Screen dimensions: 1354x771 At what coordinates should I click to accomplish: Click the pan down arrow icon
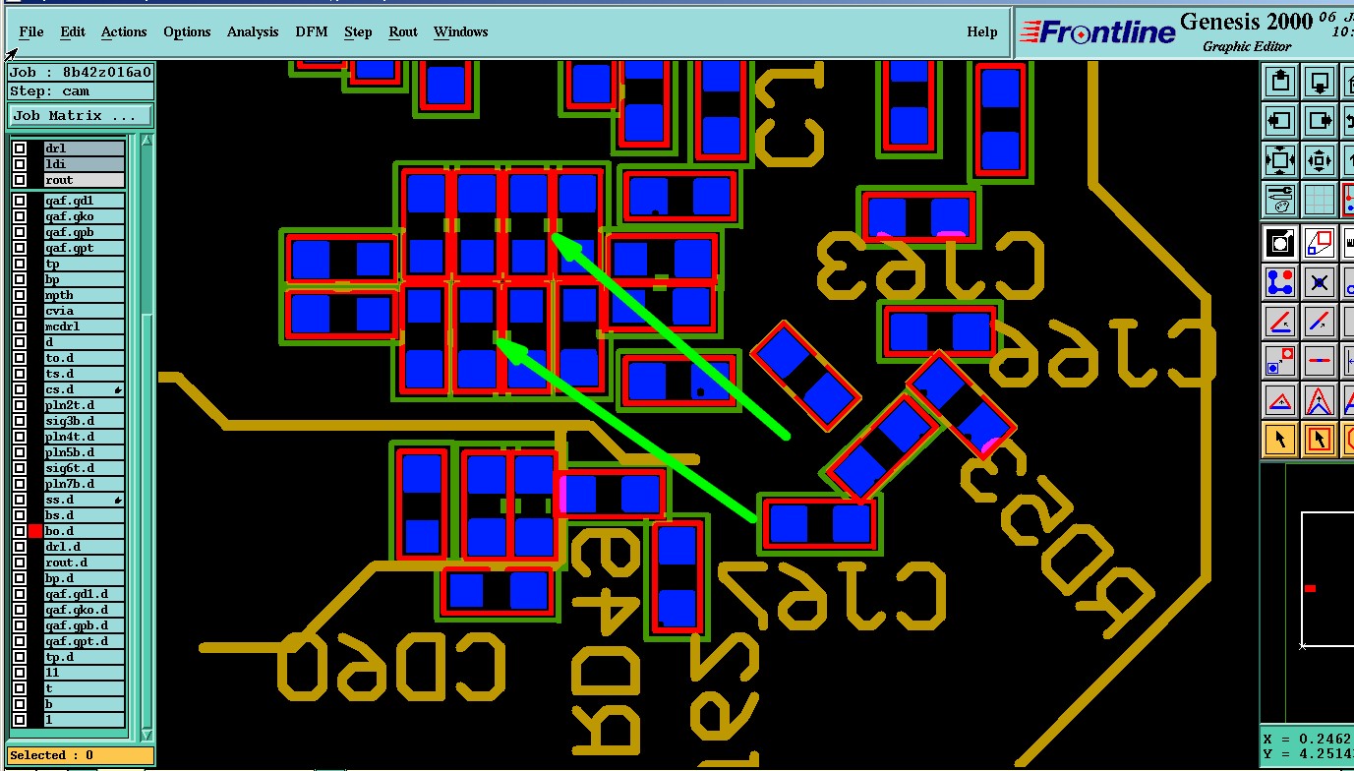[x=1320, y=82]
